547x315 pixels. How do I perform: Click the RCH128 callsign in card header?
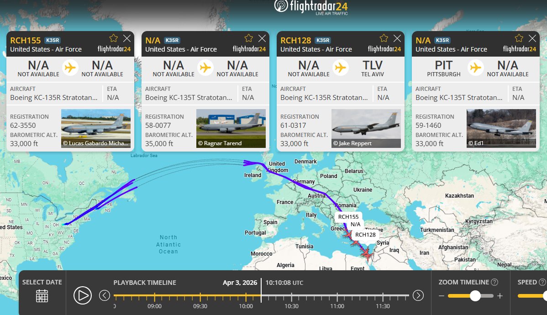pos(296,41)
